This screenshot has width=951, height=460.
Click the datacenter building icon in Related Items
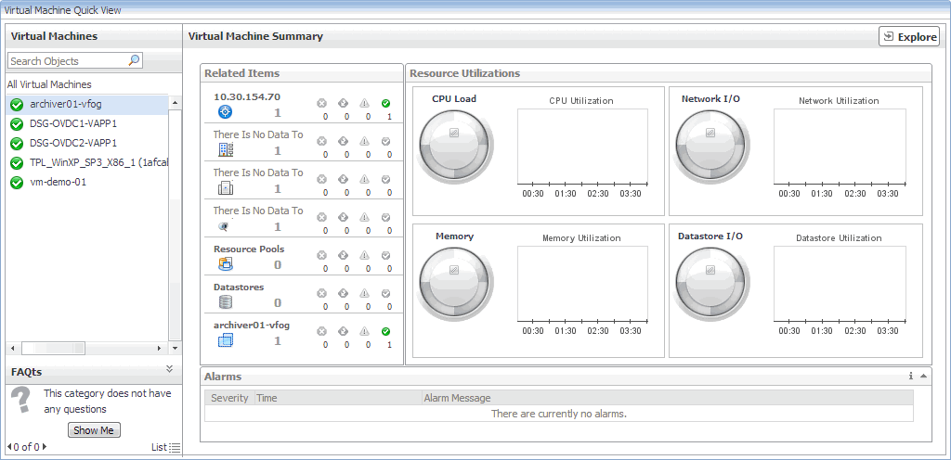coord(225,150)
